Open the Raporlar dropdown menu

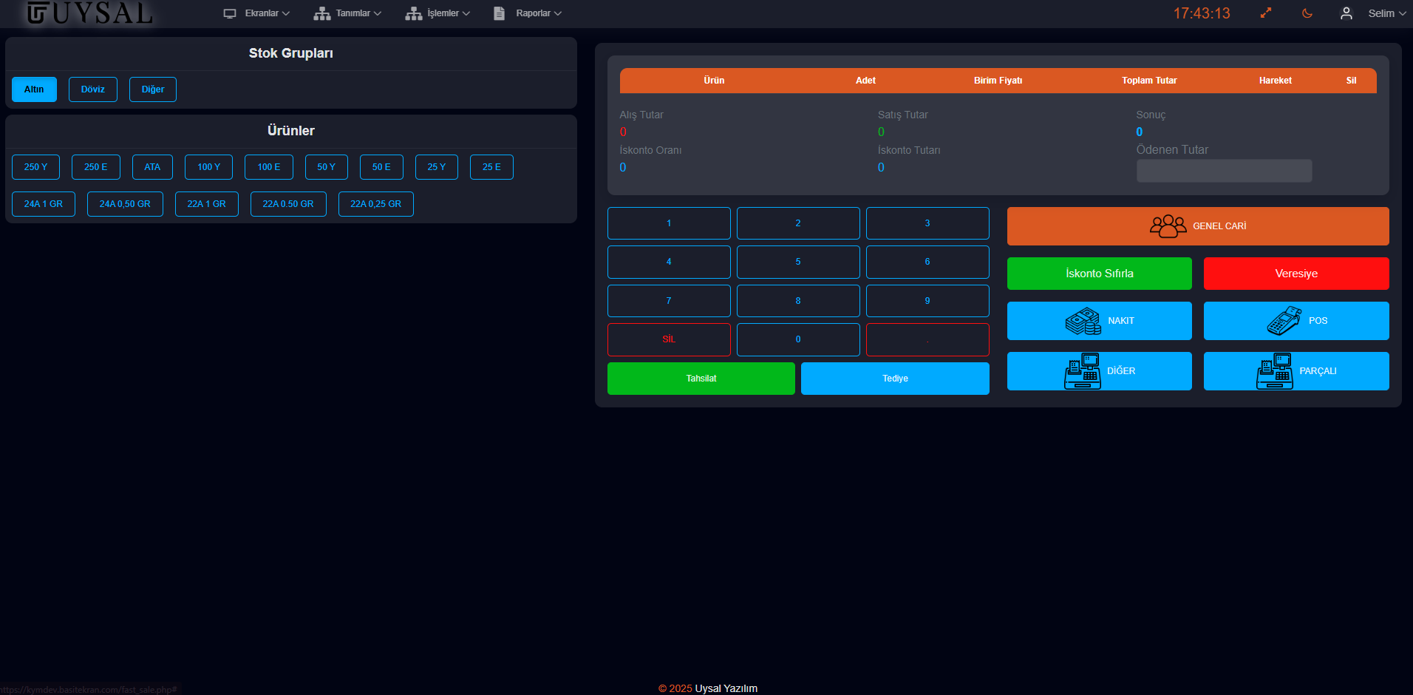[x=539, y=13]
